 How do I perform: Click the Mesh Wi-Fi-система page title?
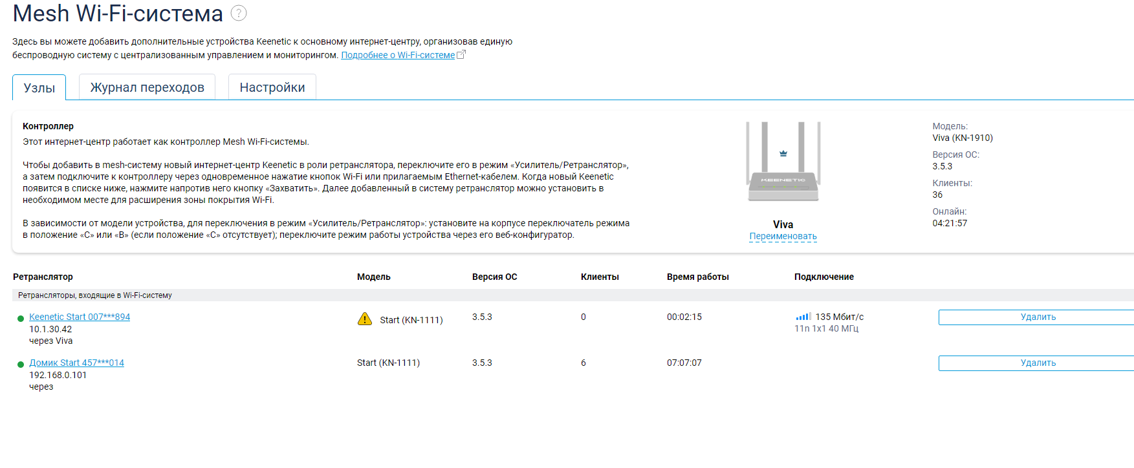click(118, 13)
